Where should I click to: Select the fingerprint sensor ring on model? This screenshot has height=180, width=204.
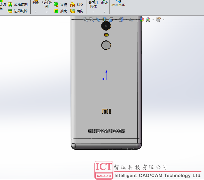[106, 45]
